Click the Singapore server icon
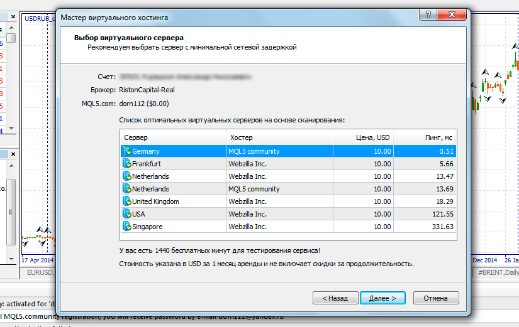Viewport: 519px width, 327px height. pyautogui.click(x=127, y=227)
